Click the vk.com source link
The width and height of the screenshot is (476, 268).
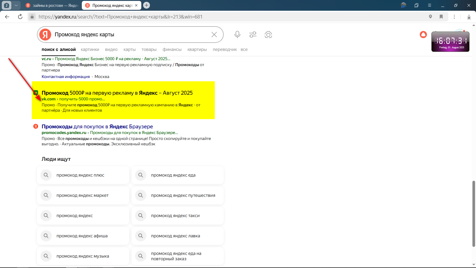click(x=48, y=99)
